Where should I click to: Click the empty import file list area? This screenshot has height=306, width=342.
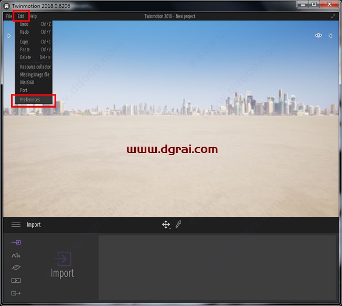tap(217, 267)
